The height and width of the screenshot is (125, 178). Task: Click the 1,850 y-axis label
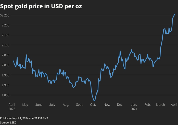[x=5, y=95]
